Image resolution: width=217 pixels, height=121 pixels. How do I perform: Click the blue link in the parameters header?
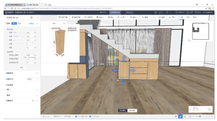point(31,23)
